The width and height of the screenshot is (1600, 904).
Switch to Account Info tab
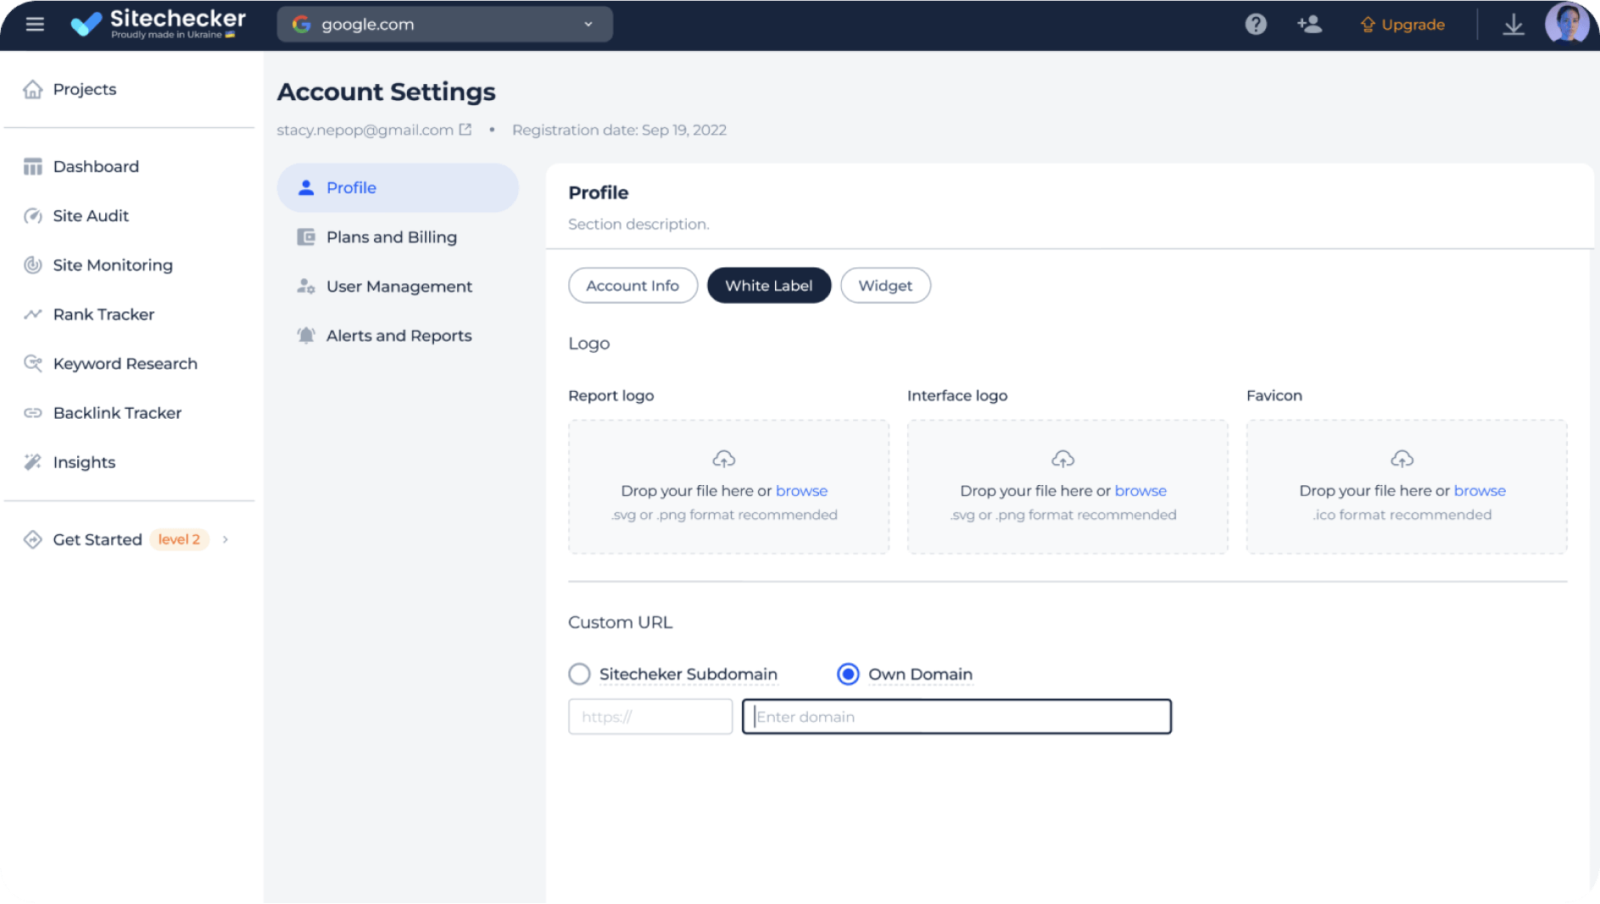tap(633, 286)
